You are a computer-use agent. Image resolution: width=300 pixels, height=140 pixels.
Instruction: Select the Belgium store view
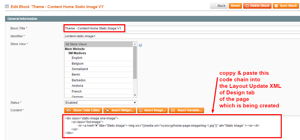(98, 63)
